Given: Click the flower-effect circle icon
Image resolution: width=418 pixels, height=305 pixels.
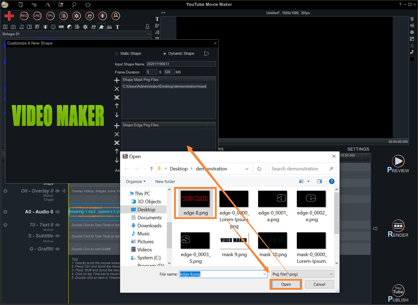Looking at the screenshot, I should pyautogui.click(x=76, y=16).
